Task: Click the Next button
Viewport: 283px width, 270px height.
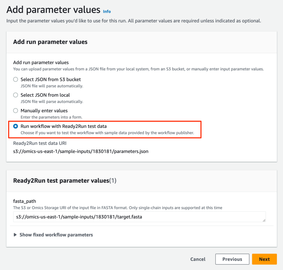Action: pyautogui.click(x=264, y=259)
